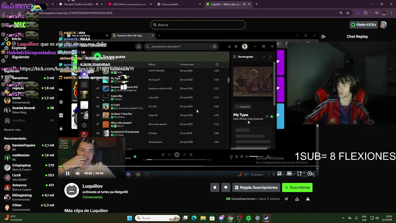
Task: Seek on the clip progress bar
Action: (188, 166)
